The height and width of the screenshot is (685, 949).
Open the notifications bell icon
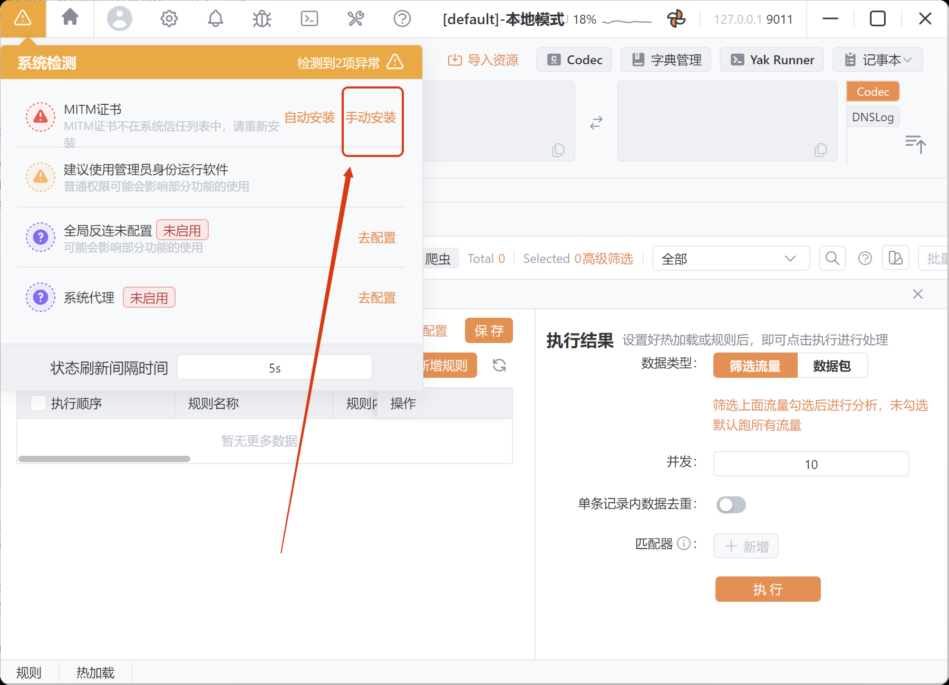[215, 19]
